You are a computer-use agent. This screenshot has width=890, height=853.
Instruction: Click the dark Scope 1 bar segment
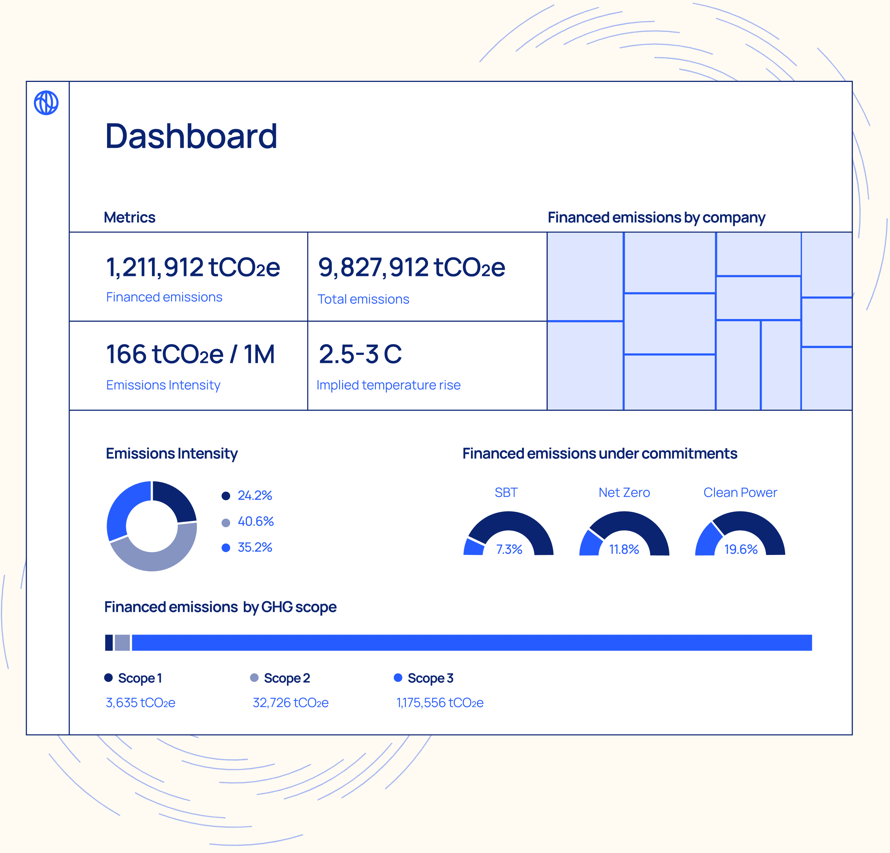tap(109, 643)
